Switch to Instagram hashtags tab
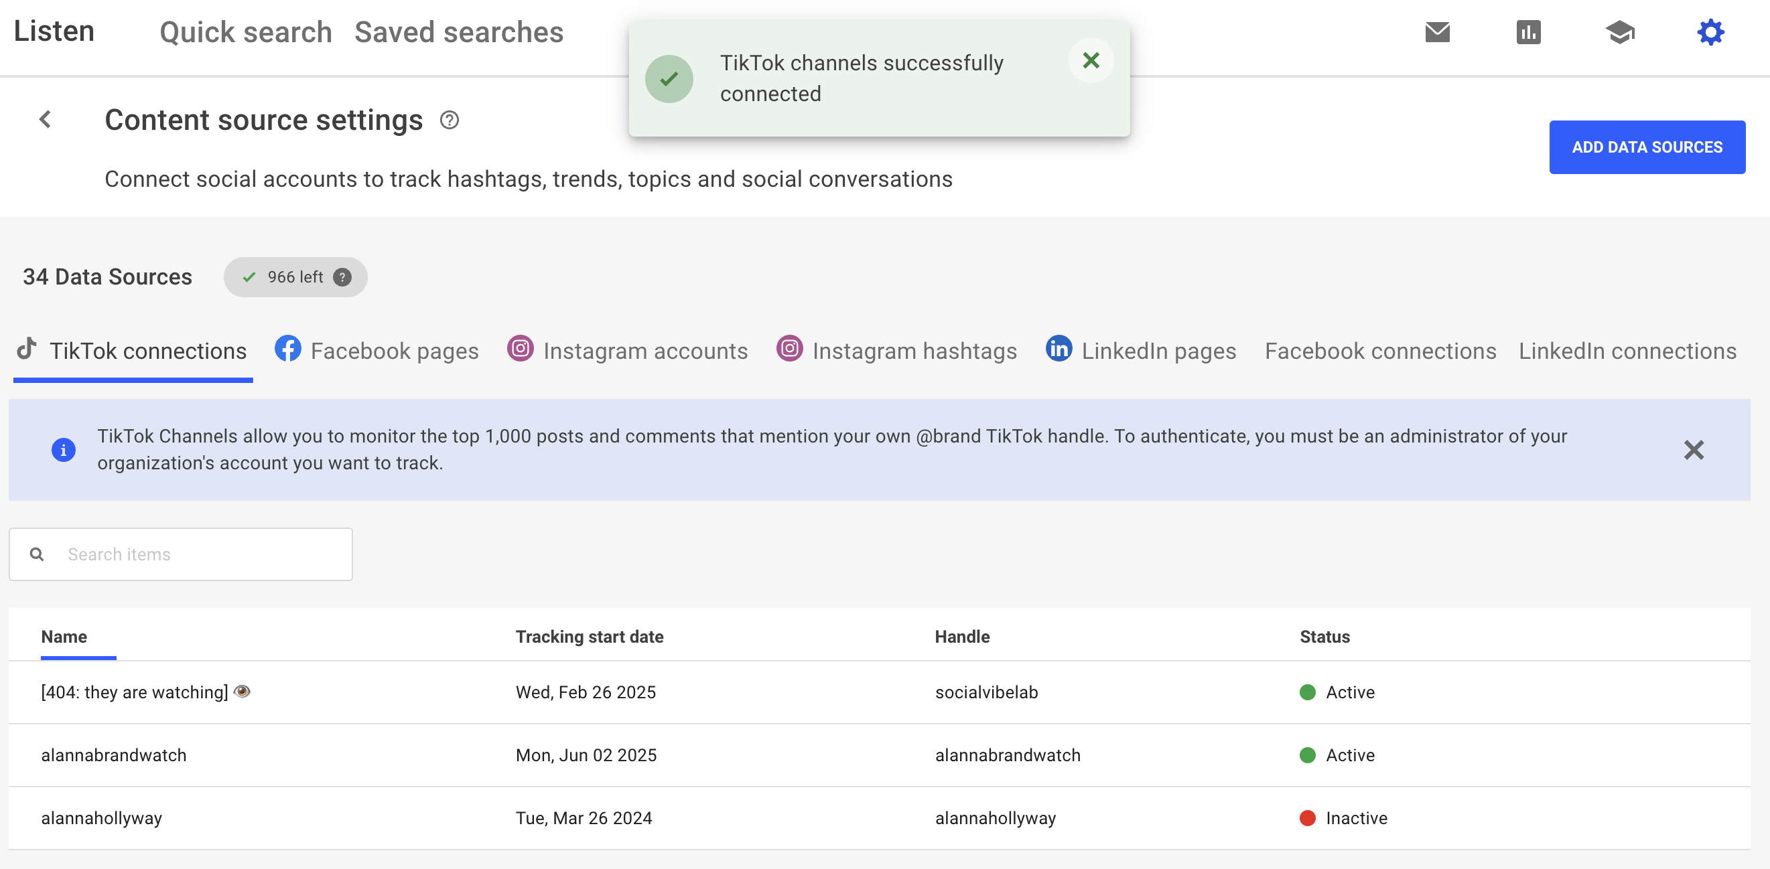 click(897, 351)
